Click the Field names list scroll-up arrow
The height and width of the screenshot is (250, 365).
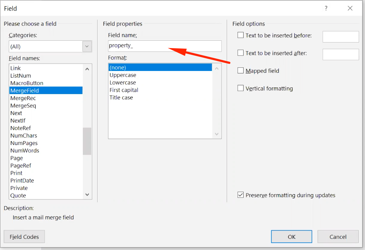point(87,69)
